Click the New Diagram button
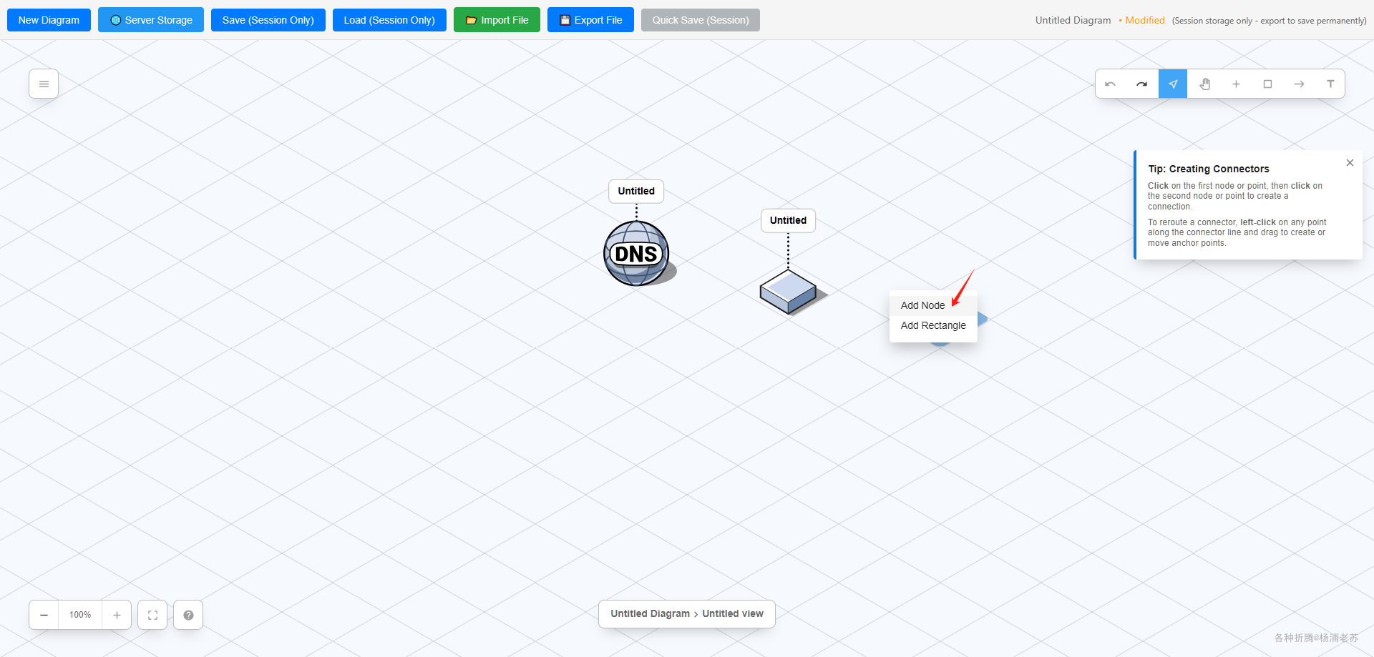Screen dimensions: 1374x657 49,20
